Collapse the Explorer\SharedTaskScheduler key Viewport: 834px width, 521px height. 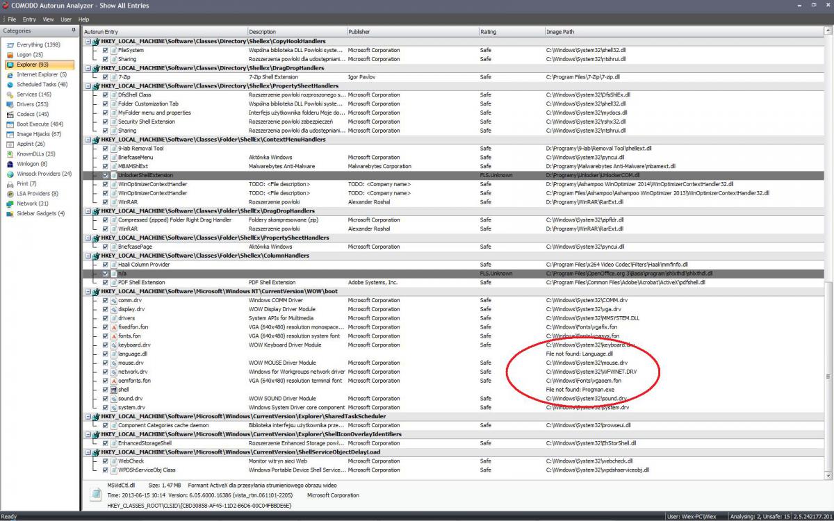tap(88, 416)
